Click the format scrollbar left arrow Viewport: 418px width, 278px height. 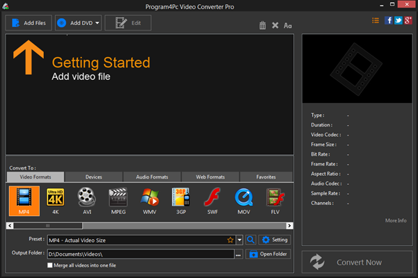pyautogui.click(x=10, y=226)
